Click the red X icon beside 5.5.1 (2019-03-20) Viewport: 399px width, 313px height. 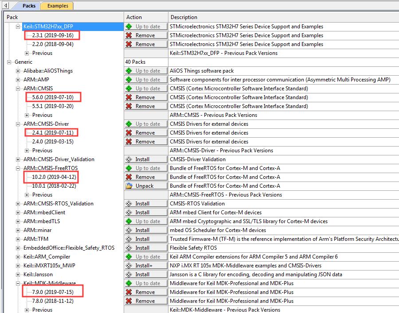click(x=129, y=106)
